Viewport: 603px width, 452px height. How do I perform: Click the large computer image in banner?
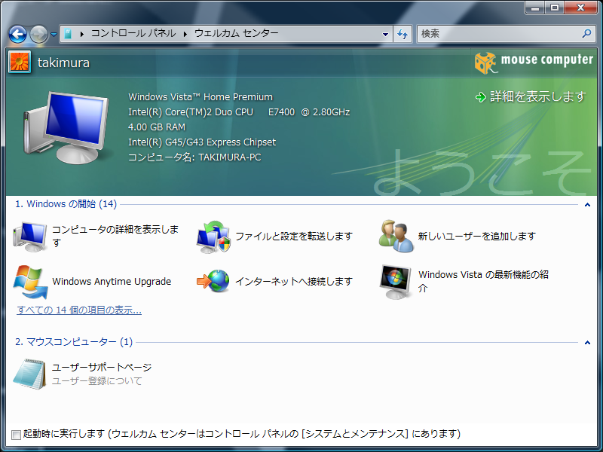pyautogui.click(x=66, y=127)
